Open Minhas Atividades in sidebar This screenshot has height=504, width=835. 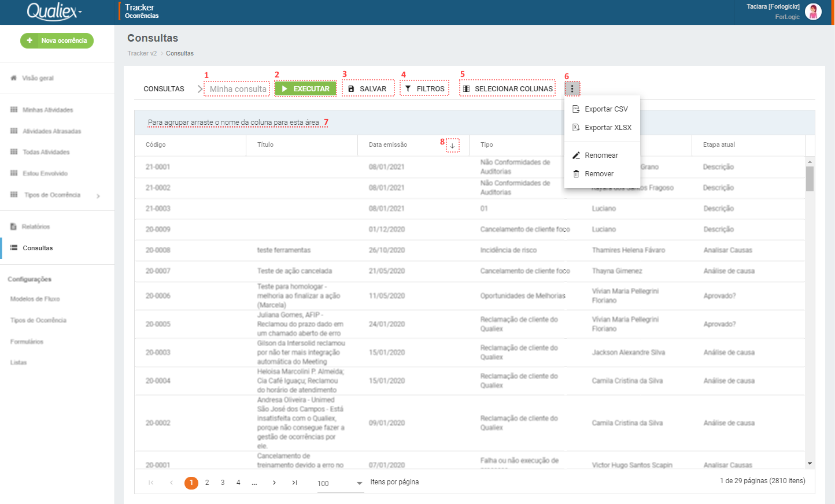click(48, 110)
